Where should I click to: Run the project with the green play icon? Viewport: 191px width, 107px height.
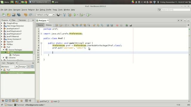click(x=75, y=15)
